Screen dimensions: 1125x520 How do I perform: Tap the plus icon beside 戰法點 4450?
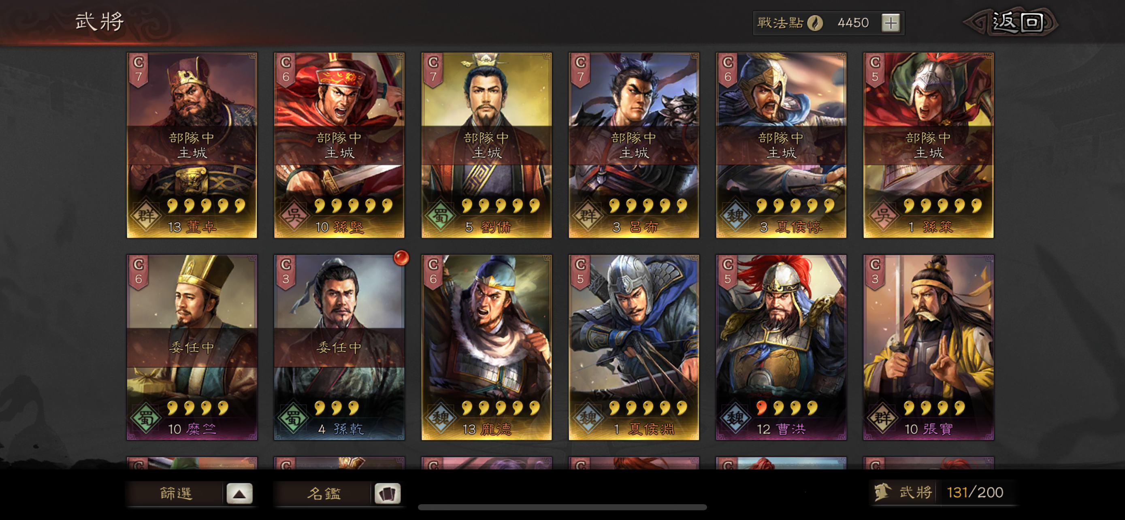[x=891, y=23]
